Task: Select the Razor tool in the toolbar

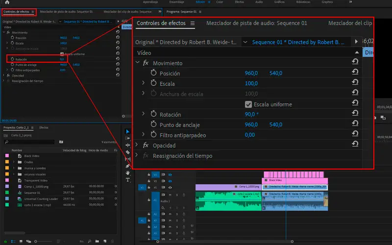Action: (128, 152)
